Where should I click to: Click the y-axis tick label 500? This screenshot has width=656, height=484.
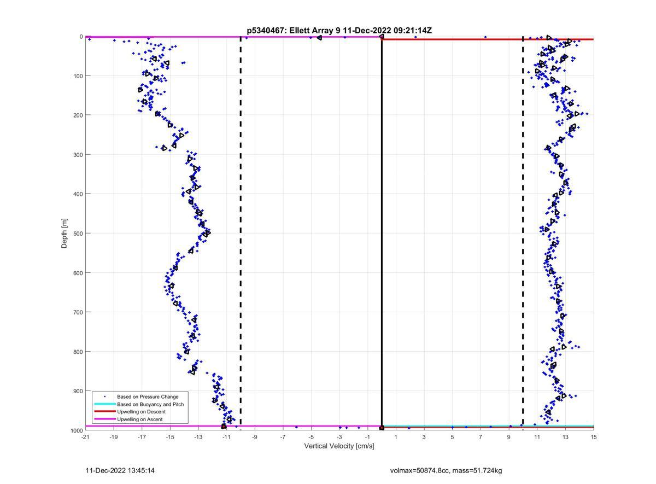coord(77,234)
